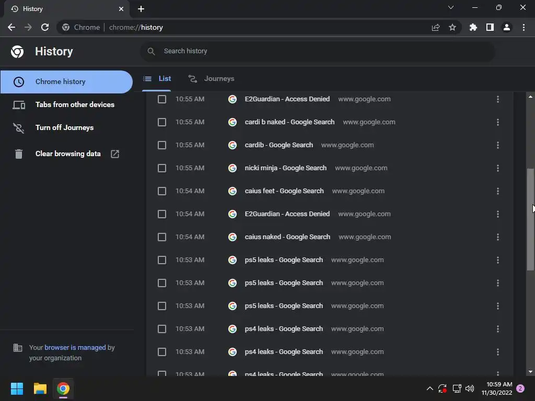The width and height of the screenshot is (535, 401).
Task: Tick checkbox for nicki minja search entry
Action: [162, 168]
